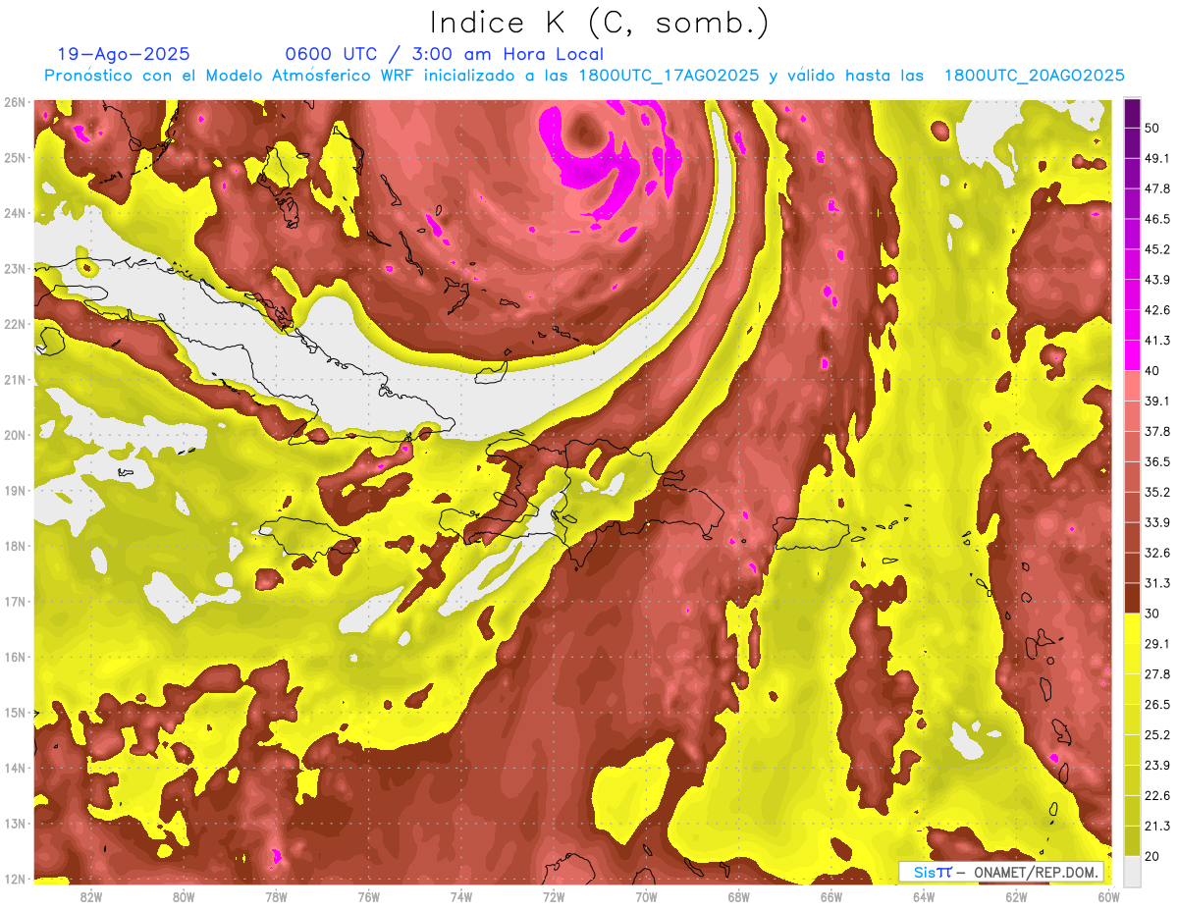Click the gray swatch below 20 on color scale
This screenshot has width=1178, height=910.
[1132, 870]
